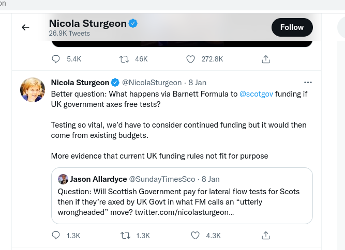345x250 pixels.
Task: Share the Barnett Formula tweet
Action: tap(266, 236)
